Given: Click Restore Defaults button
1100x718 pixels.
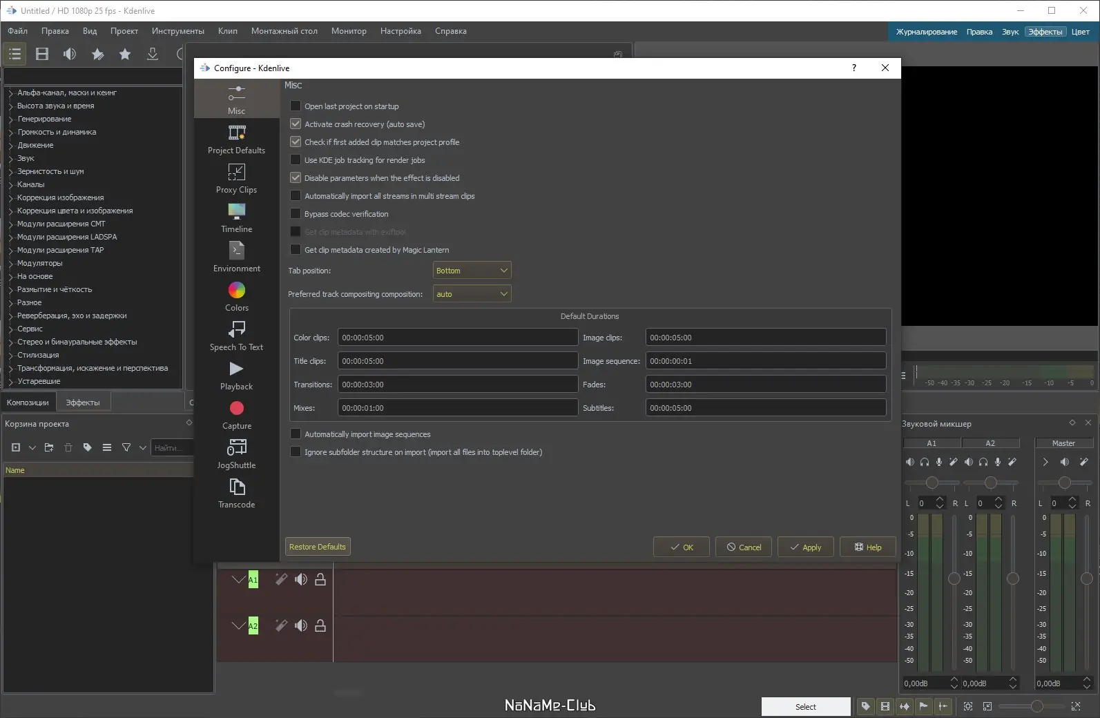Looking at the screenshot, I should (318, 547).
